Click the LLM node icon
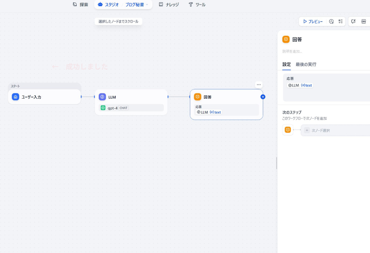 click(102, 97)
